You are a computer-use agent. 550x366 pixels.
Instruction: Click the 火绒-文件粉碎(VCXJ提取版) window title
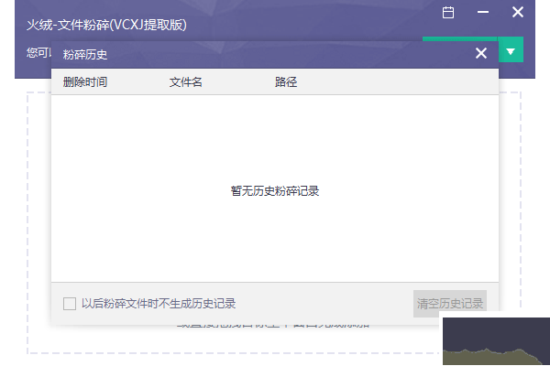[x=106, y=25]
